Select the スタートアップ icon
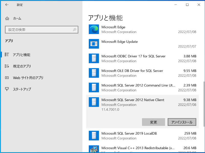This screenshot has height=153, width=205. point(7,89)
